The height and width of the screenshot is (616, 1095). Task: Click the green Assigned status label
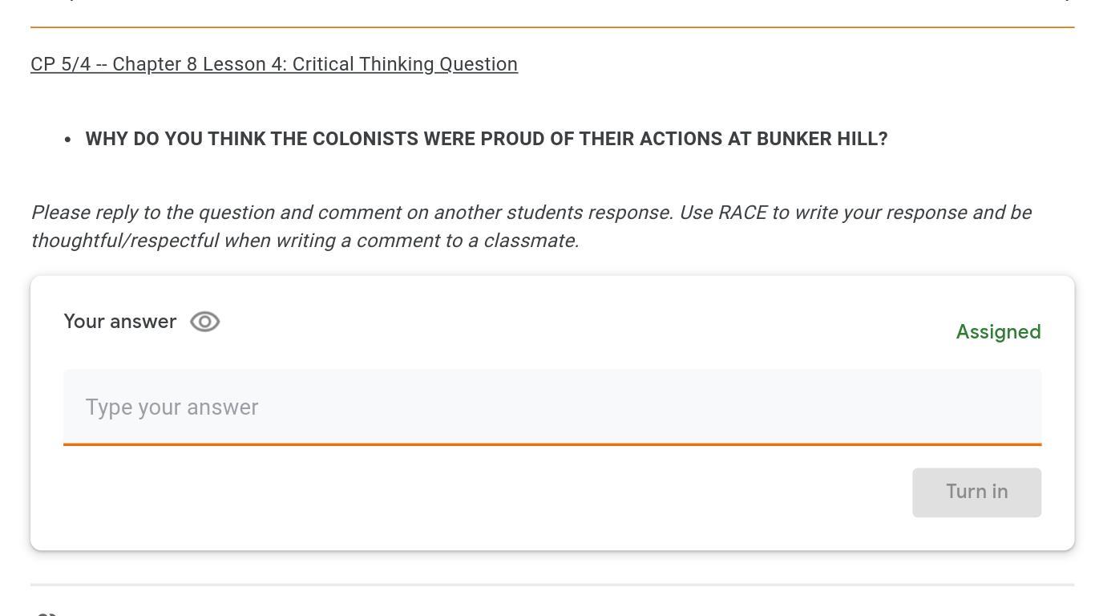(x=998, y=332)
